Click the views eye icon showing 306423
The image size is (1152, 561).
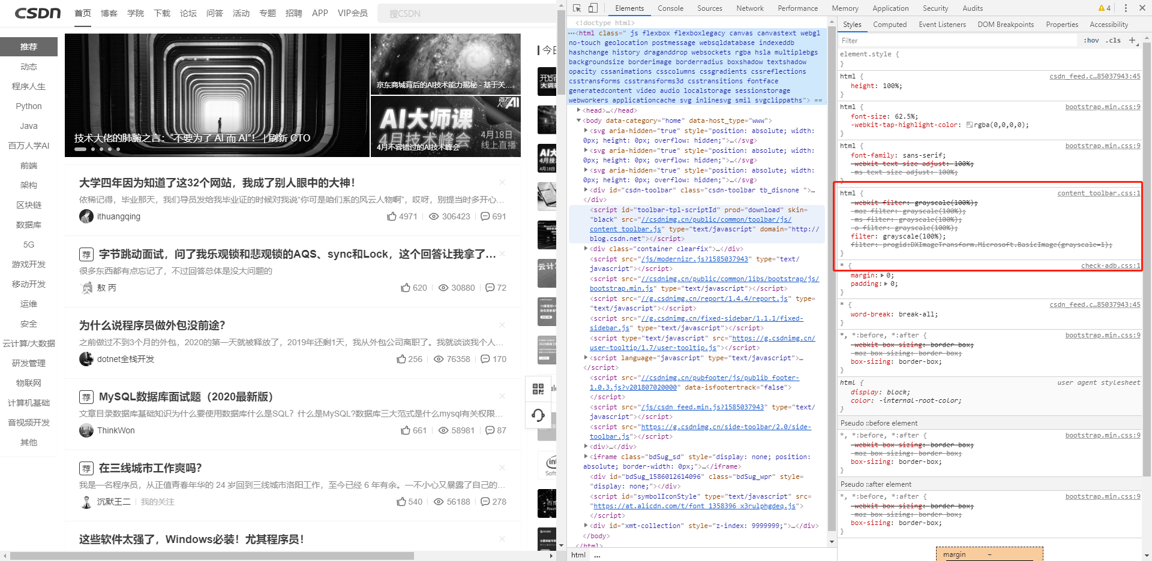tap(434, 216)
